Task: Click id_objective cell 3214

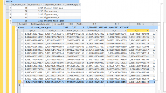Action: click(x=35, y=8)
